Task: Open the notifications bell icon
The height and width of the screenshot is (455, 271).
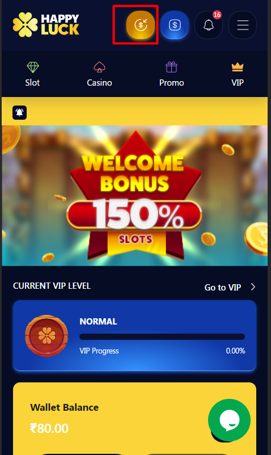Action: point(209,25)
